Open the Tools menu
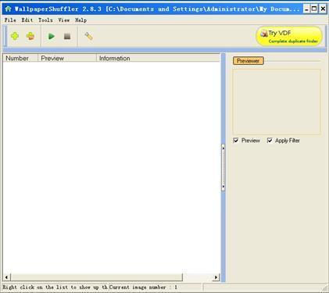 [x=45, y=20]
